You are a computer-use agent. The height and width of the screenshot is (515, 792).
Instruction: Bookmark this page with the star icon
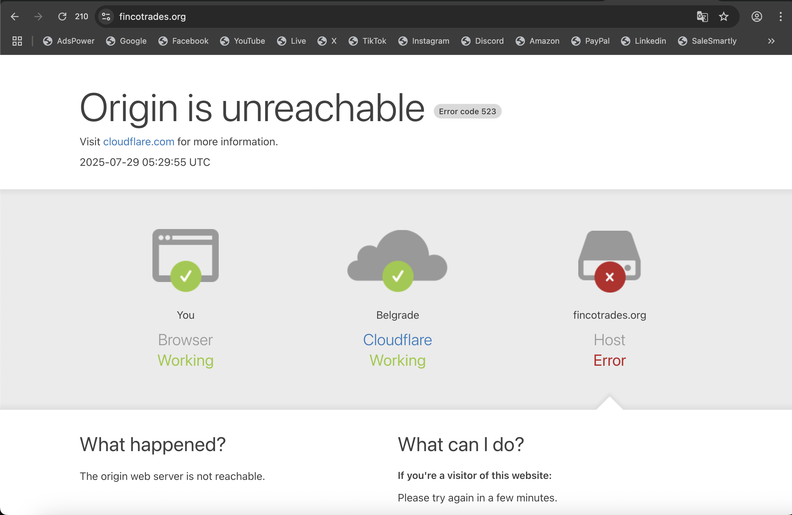[723, 16]
